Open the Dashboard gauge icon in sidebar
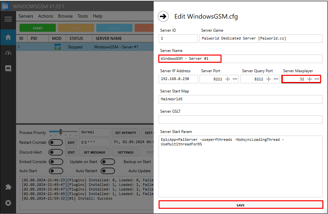 (x=8, y=53)
